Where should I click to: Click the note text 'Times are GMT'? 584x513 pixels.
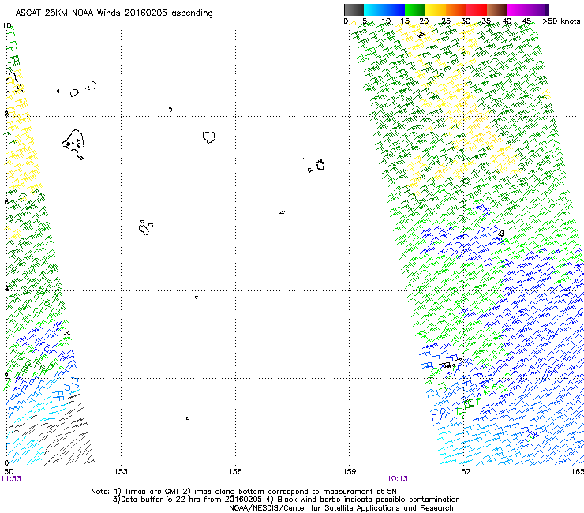pyautogui.click(x=153, y=492)
